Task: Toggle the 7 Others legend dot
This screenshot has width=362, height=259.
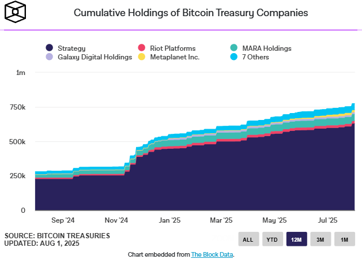Action: click(x=234, y=57)
